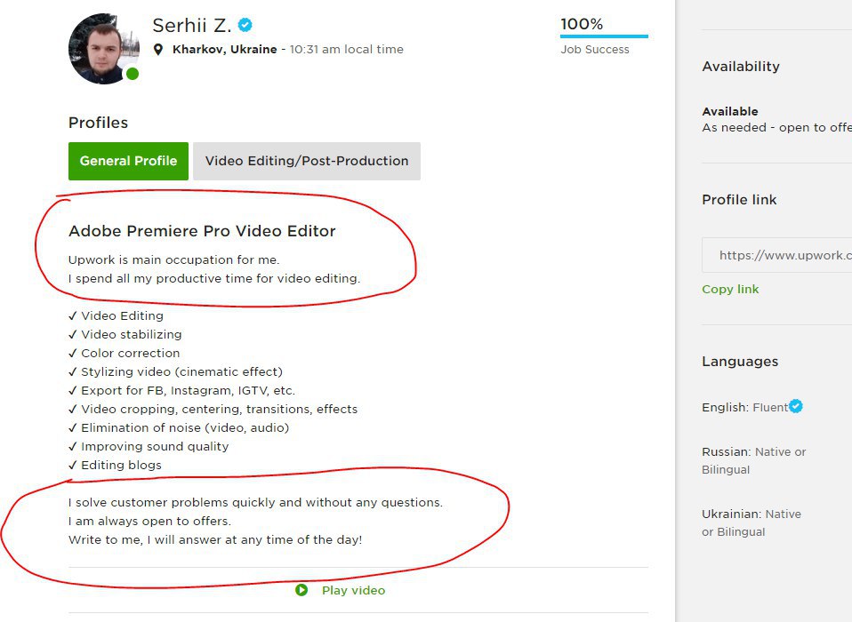Click the Play video link
The width and height of the screenshot is (852, 622).
tap(353, 591)
